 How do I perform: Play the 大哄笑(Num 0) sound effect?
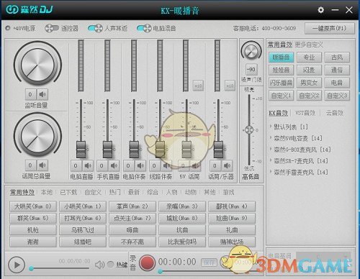(x=33, y=206)
